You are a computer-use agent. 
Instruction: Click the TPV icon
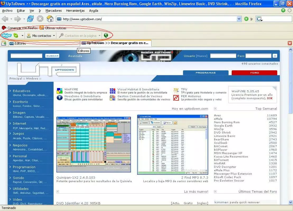point(176,91)
